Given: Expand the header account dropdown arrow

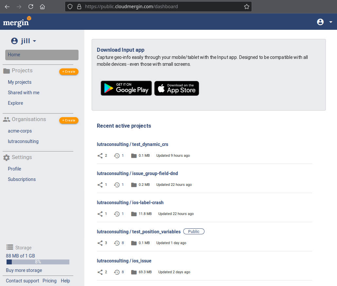Looking at the screenshot, I should 331,22.
